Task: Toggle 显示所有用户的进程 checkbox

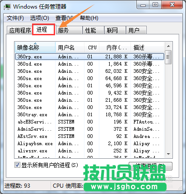Action: point(17,165)
